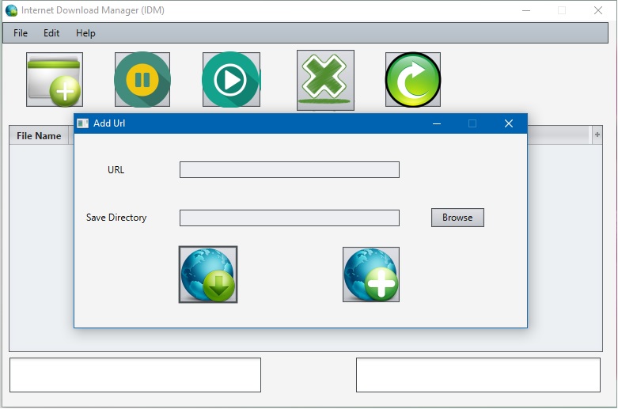Close the Internet Download Manager main window
Screen dimensions: 618x409
tap(598, 10)
